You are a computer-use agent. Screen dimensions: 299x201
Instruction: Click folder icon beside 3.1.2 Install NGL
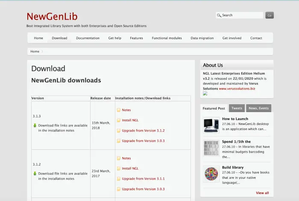click(x=119, y=169)
